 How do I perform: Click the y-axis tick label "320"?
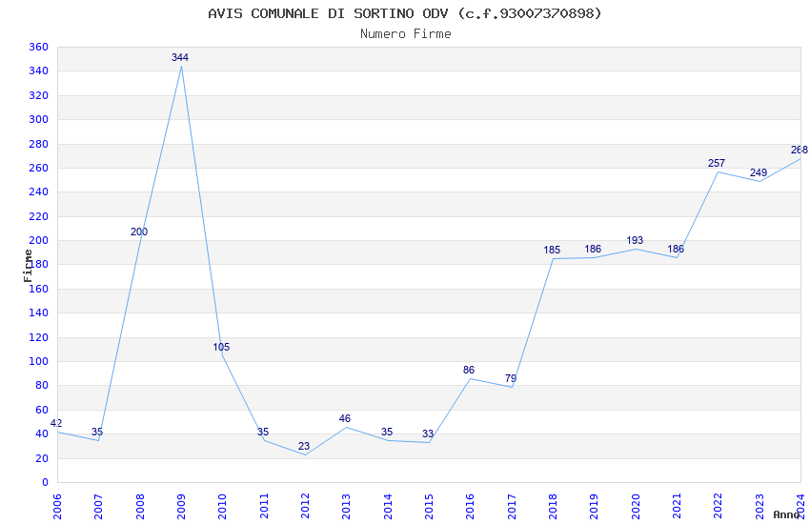(39, 95)
